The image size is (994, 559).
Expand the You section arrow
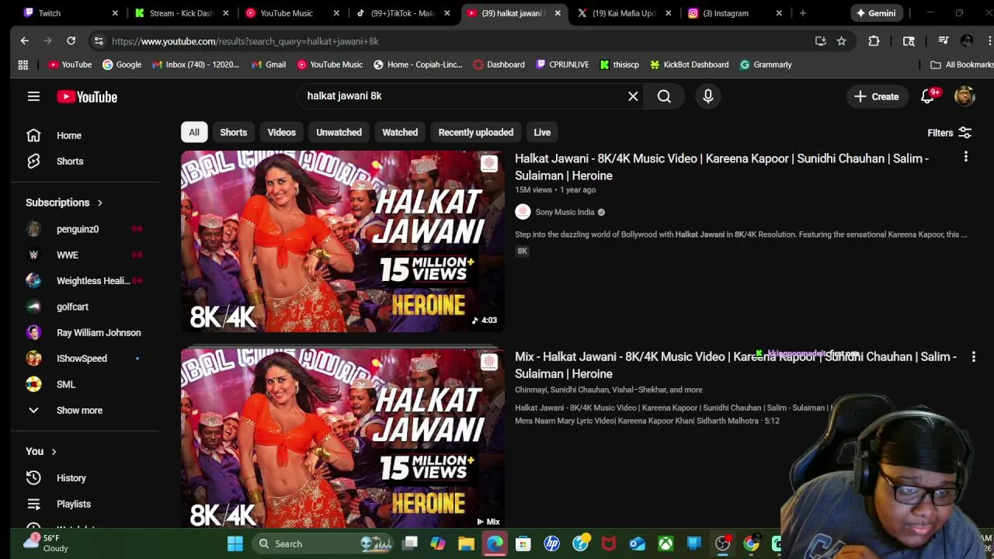(x=54, y=451)
